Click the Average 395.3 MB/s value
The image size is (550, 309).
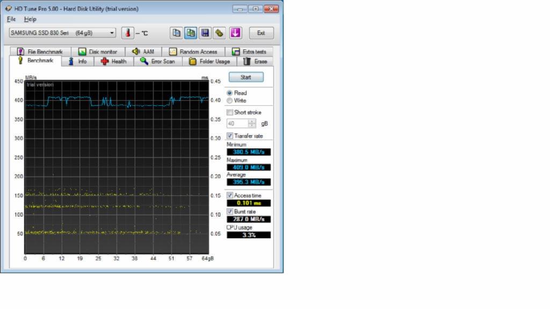(x=249, y=182)
